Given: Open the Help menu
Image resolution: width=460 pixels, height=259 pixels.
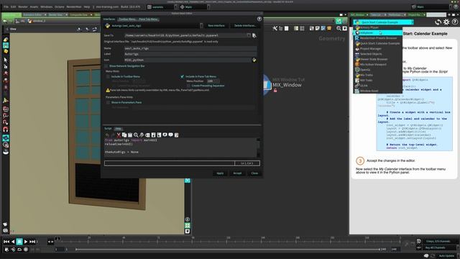Looking at the screenshot, I should (87, 6).
